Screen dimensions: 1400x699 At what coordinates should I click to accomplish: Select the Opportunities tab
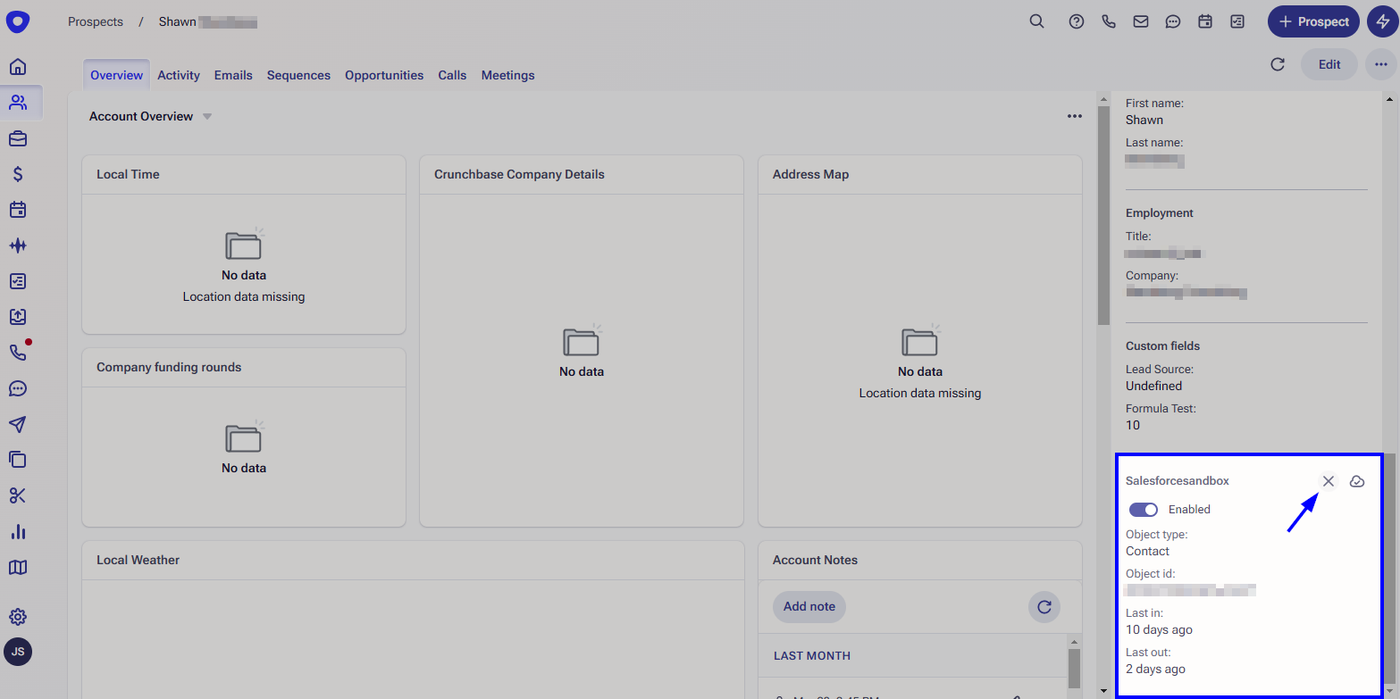[384, 75]
